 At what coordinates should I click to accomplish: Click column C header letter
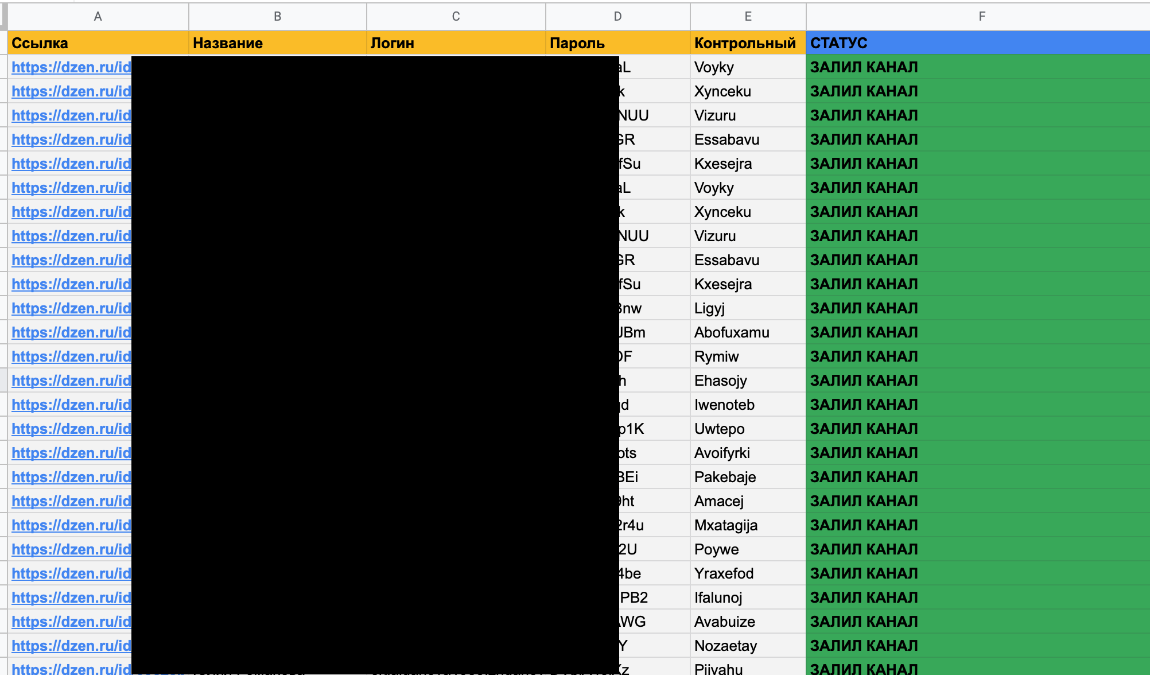pos(456,16)
